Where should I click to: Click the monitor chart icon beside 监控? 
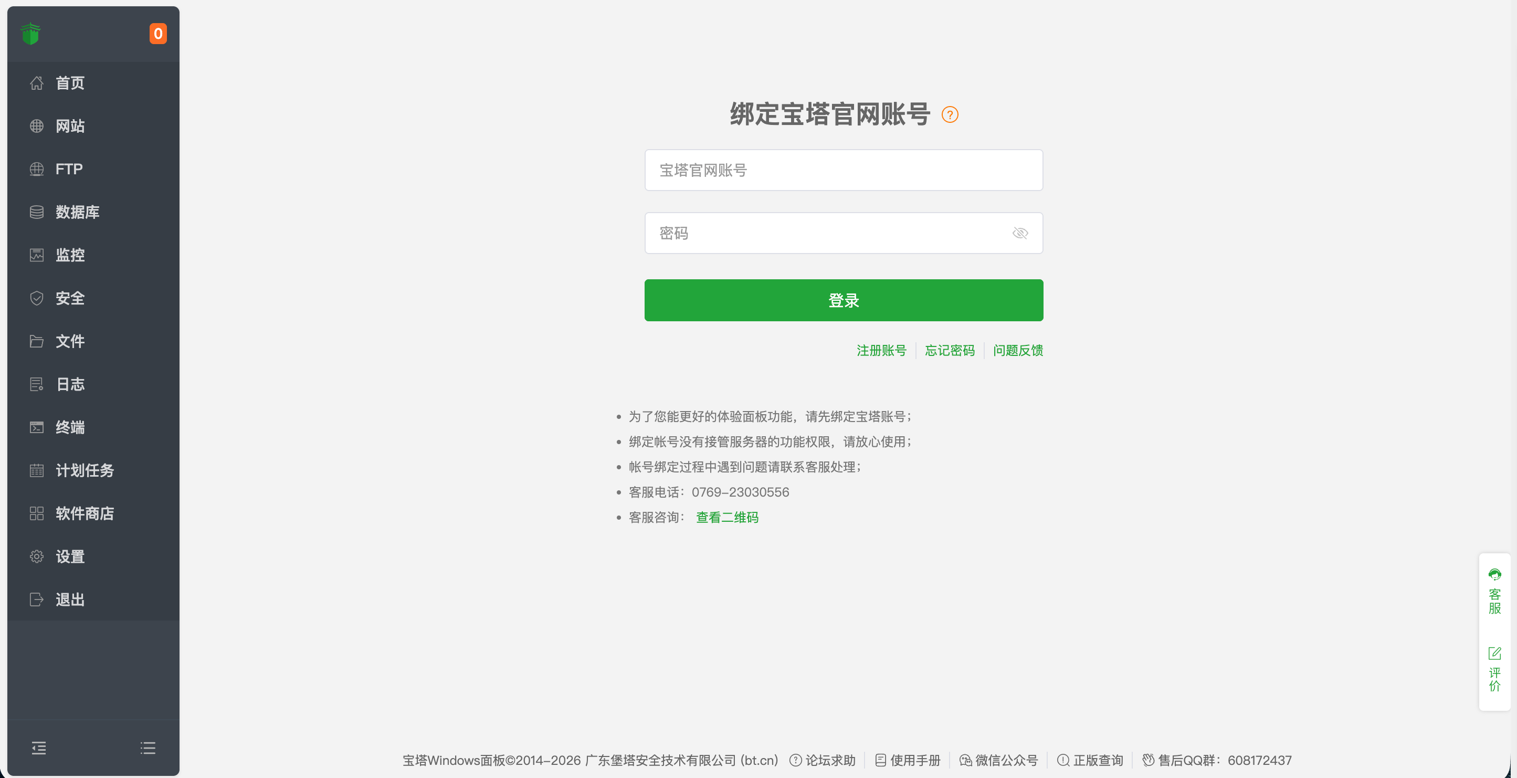(x=37, y=255)
